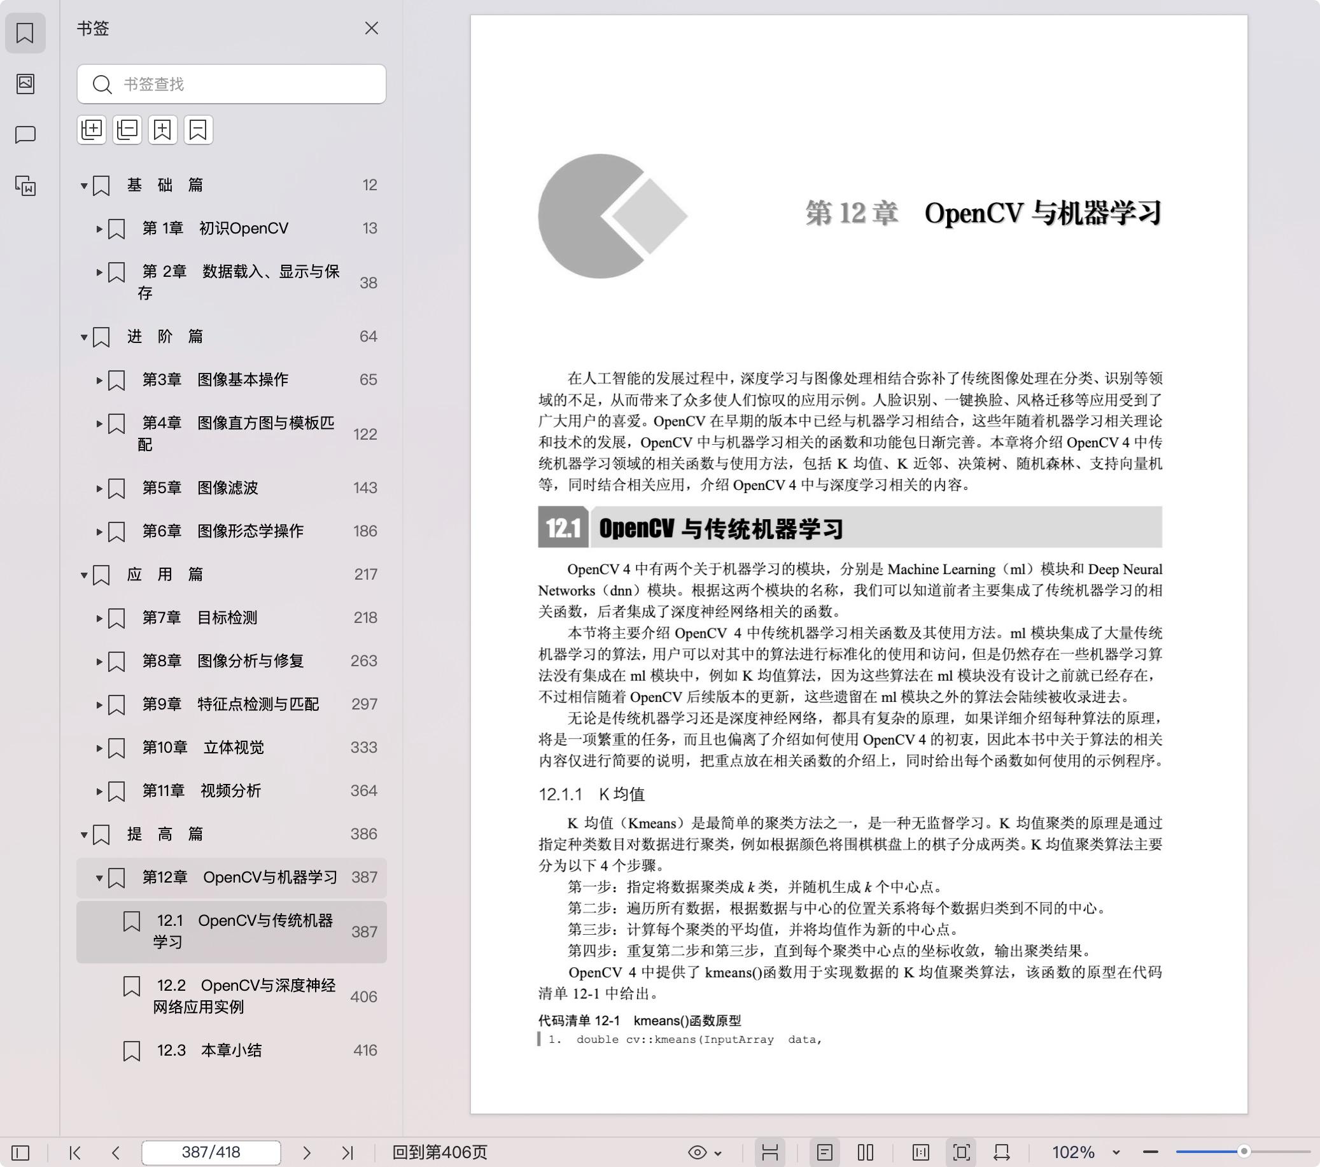Expand 第5章 图像滤波 bookmark
The image size is (1320, 1167).
click(99, 488)
